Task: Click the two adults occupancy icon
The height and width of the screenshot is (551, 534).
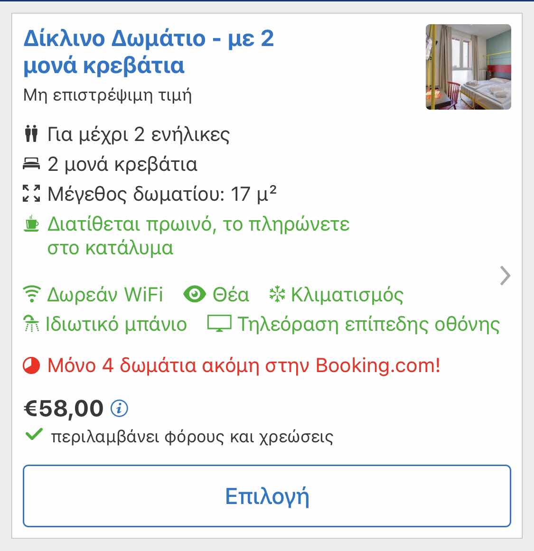Action: click(x=31, y=133)
